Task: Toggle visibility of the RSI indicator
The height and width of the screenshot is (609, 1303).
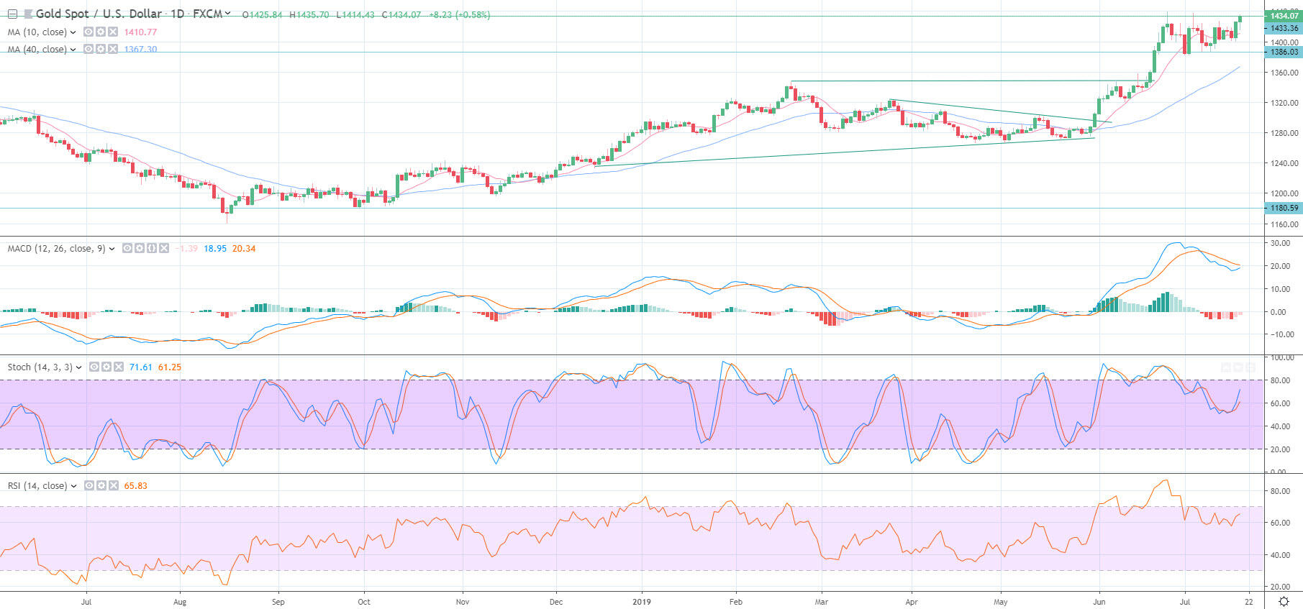Action: (x=88, y=486)
